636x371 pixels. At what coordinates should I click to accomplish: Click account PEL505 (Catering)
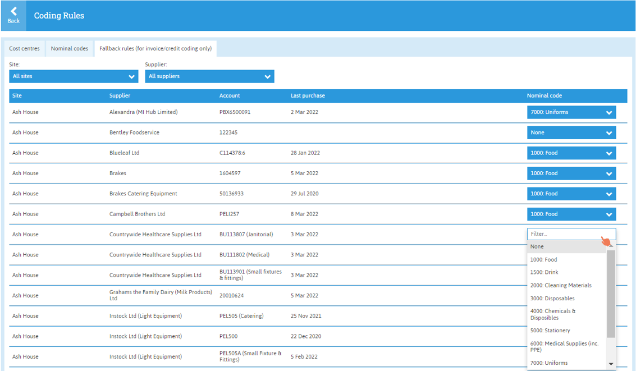[241, 316]
